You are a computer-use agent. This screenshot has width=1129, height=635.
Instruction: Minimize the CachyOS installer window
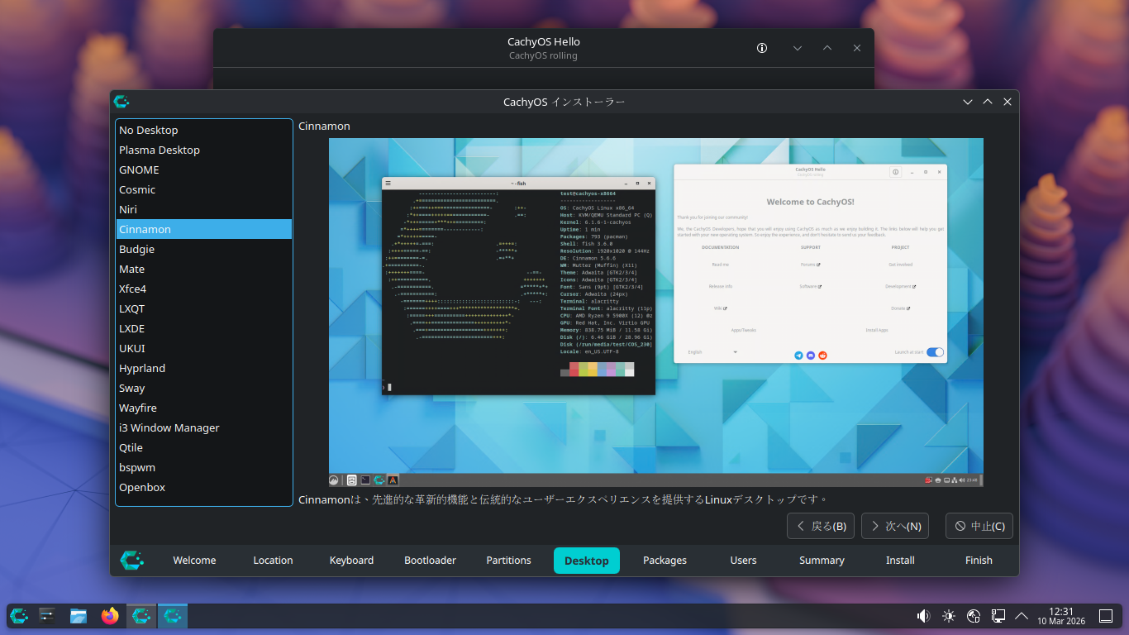tap(968, 102)
